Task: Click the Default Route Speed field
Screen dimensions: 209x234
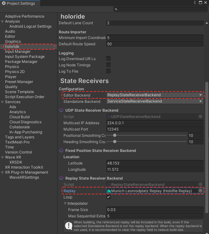Action: pyautogui.click(x=155, y=44)
